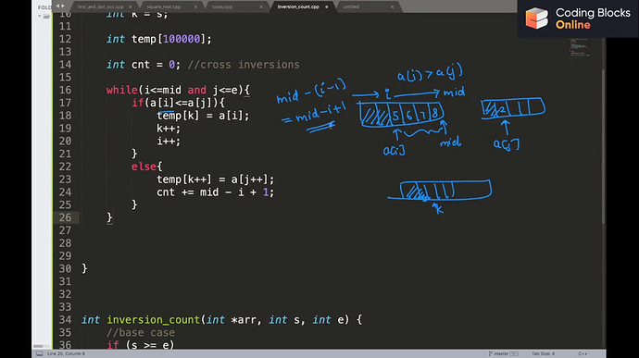Click the tab navigation right arrow

[63, 6]
